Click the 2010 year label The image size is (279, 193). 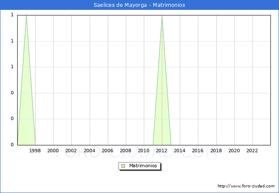[143, 151]
